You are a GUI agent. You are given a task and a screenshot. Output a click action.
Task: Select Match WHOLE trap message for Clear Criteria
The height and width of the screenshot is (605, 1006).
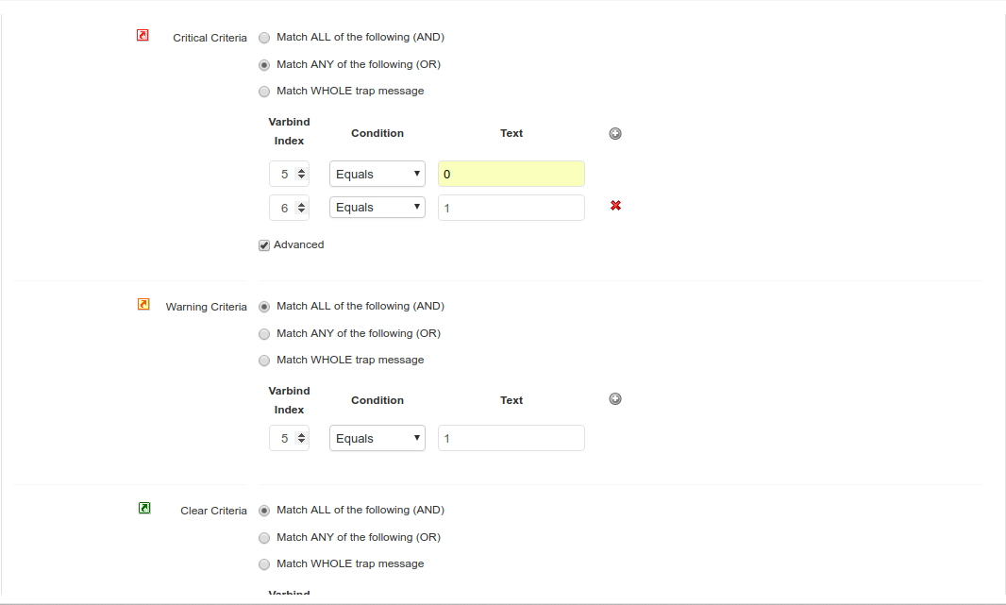(x=264, y=564)
